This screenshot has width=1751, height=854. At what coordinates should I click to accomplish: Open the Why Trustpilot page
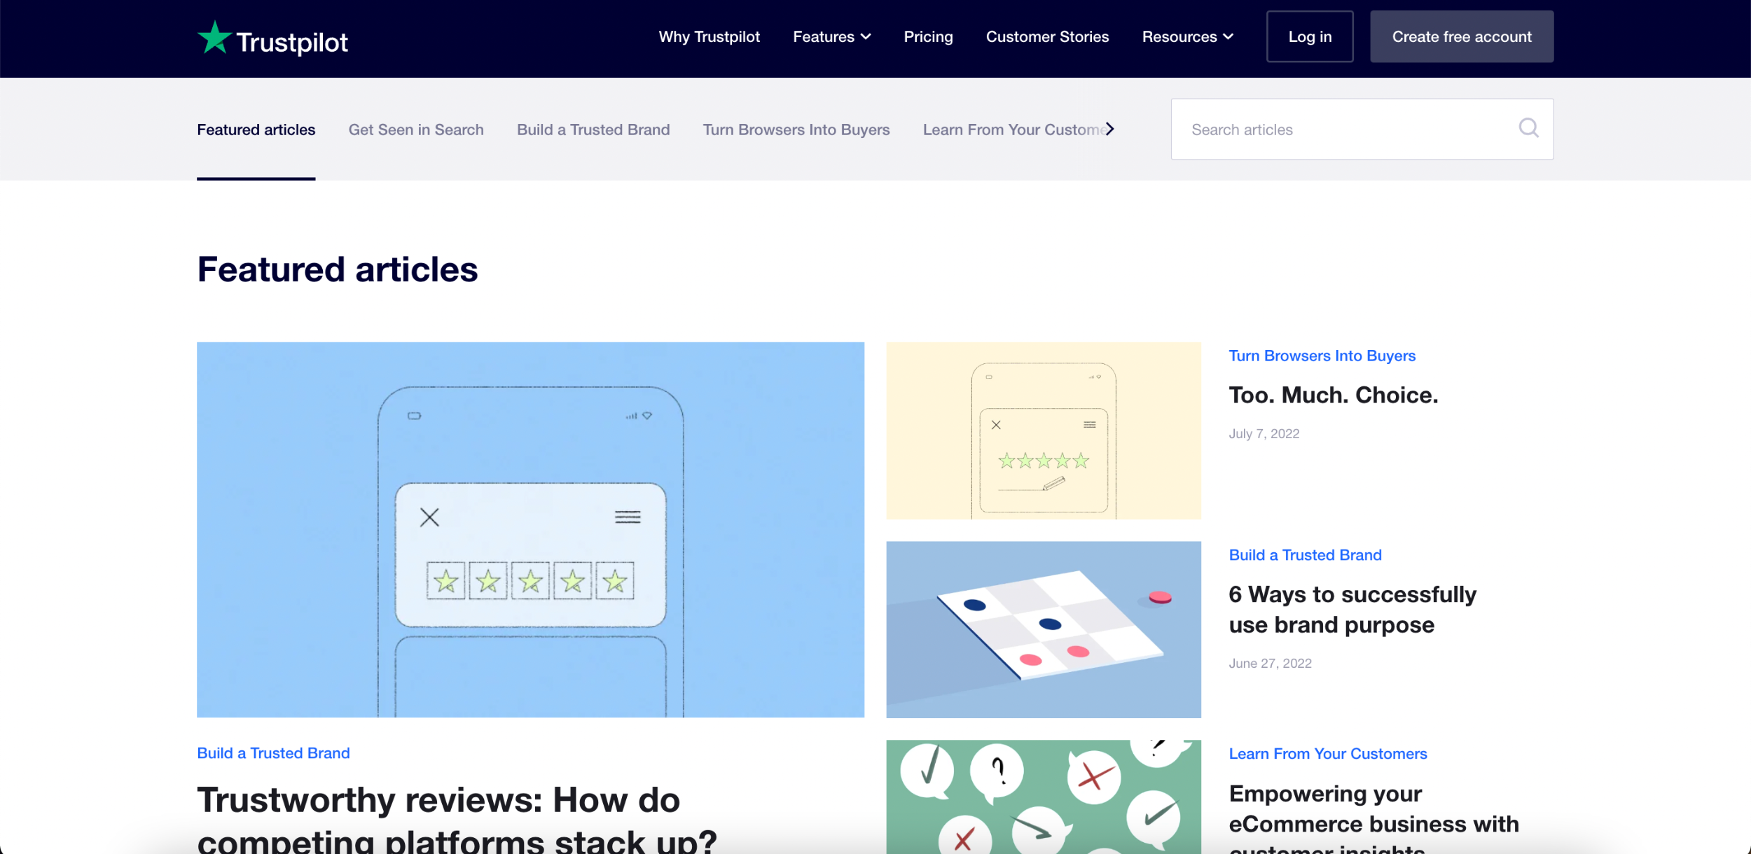709,36
